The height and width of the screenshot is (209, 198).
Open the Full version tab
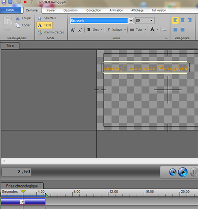159,10
